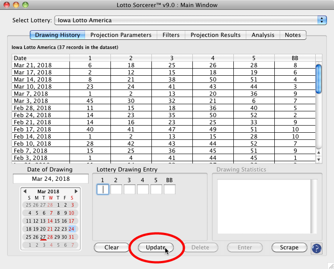Select the Mar 7, 2018 row
The height and width of the screenshot is (269, 334).
163,94
